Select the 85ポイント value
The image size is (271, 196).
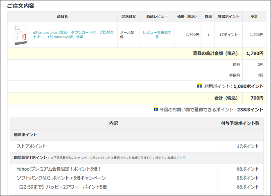(248, 178)
